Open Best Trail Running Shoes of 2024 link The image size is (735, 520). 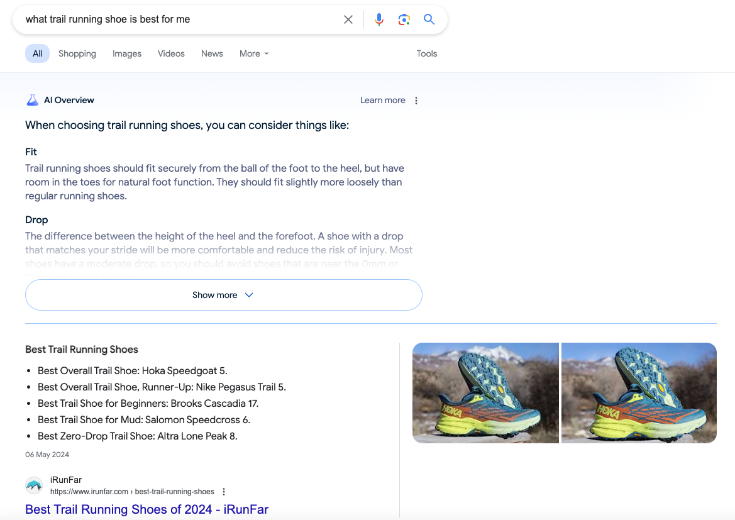click(x=146, y=509)
